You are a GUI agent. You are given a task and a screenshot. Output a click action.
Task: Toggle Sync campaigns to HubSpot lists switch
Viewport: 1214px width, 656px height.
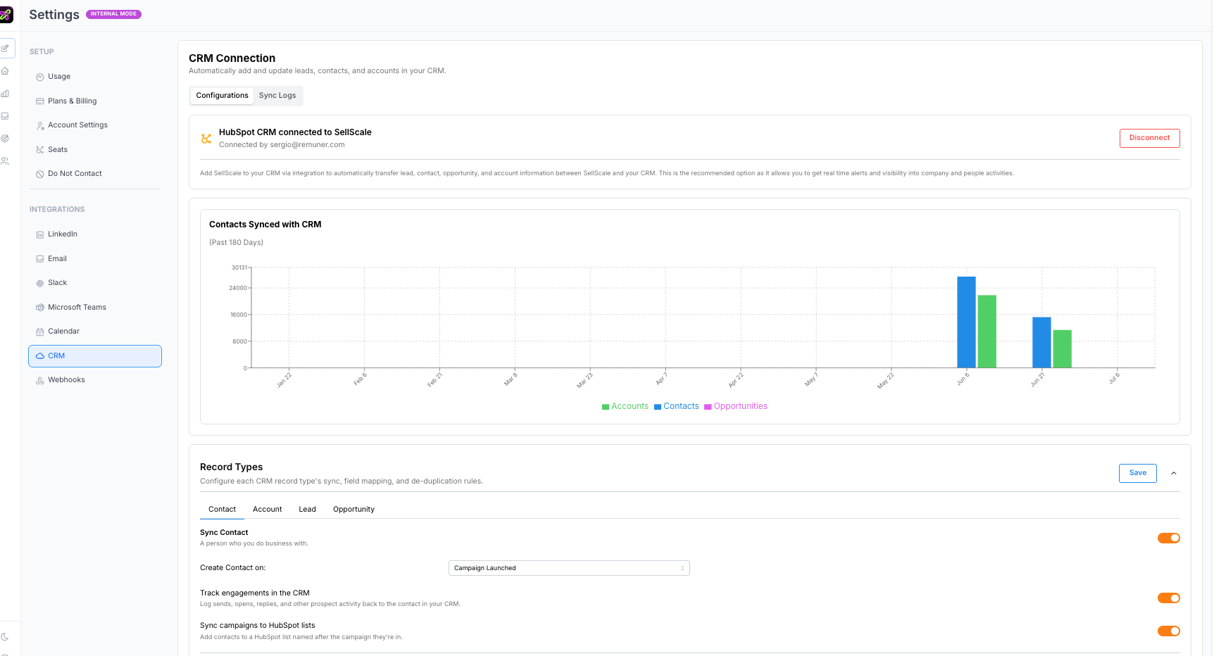(x=1169, y=631)
